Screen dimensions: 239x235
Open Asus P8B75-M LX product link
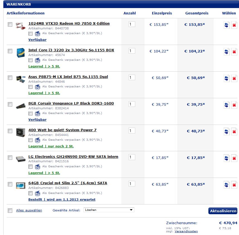(68, 77)
